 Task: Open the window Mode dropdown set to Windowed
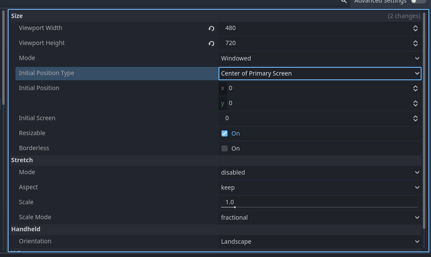click(x=320, y=58)
